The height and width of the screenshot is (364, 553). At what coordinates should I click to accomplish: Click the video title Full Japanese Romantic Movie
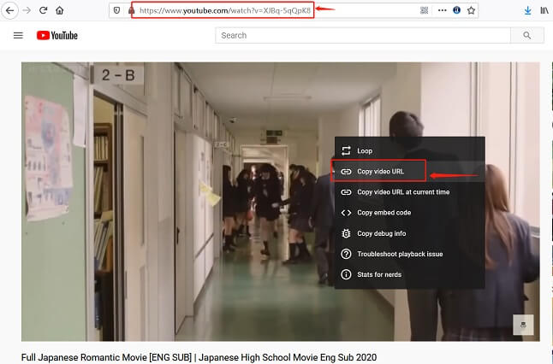[x=199, y=357]
